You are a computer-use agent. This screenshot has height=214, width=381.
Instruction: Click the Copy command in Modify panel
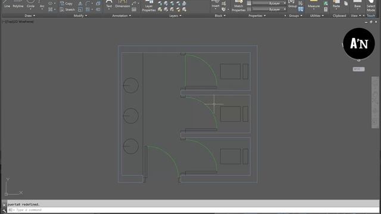tap(66, 4)
